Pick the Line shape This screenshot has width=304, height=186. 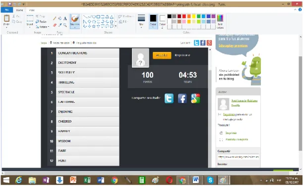tap(85, 17)
